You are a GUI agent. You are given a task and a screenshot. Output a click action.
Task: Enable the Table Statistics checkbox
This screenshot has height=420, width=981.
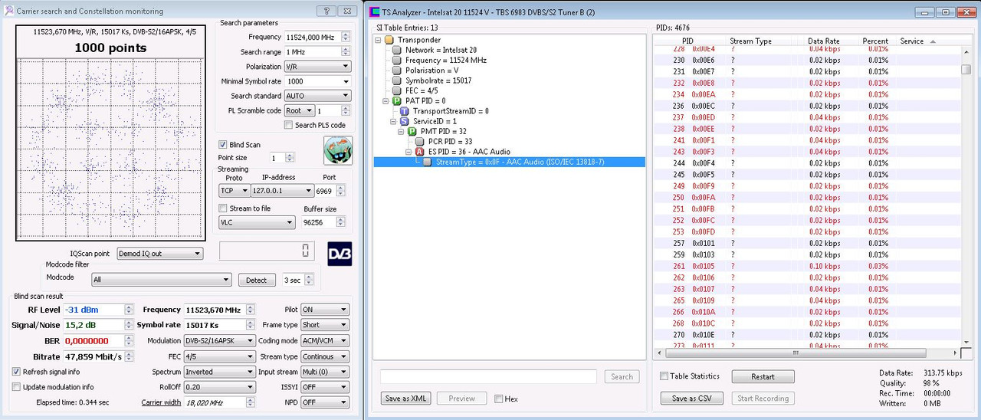pos(664,376)
